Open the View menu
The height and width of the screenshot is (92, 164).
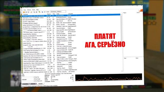coord(25,10)
